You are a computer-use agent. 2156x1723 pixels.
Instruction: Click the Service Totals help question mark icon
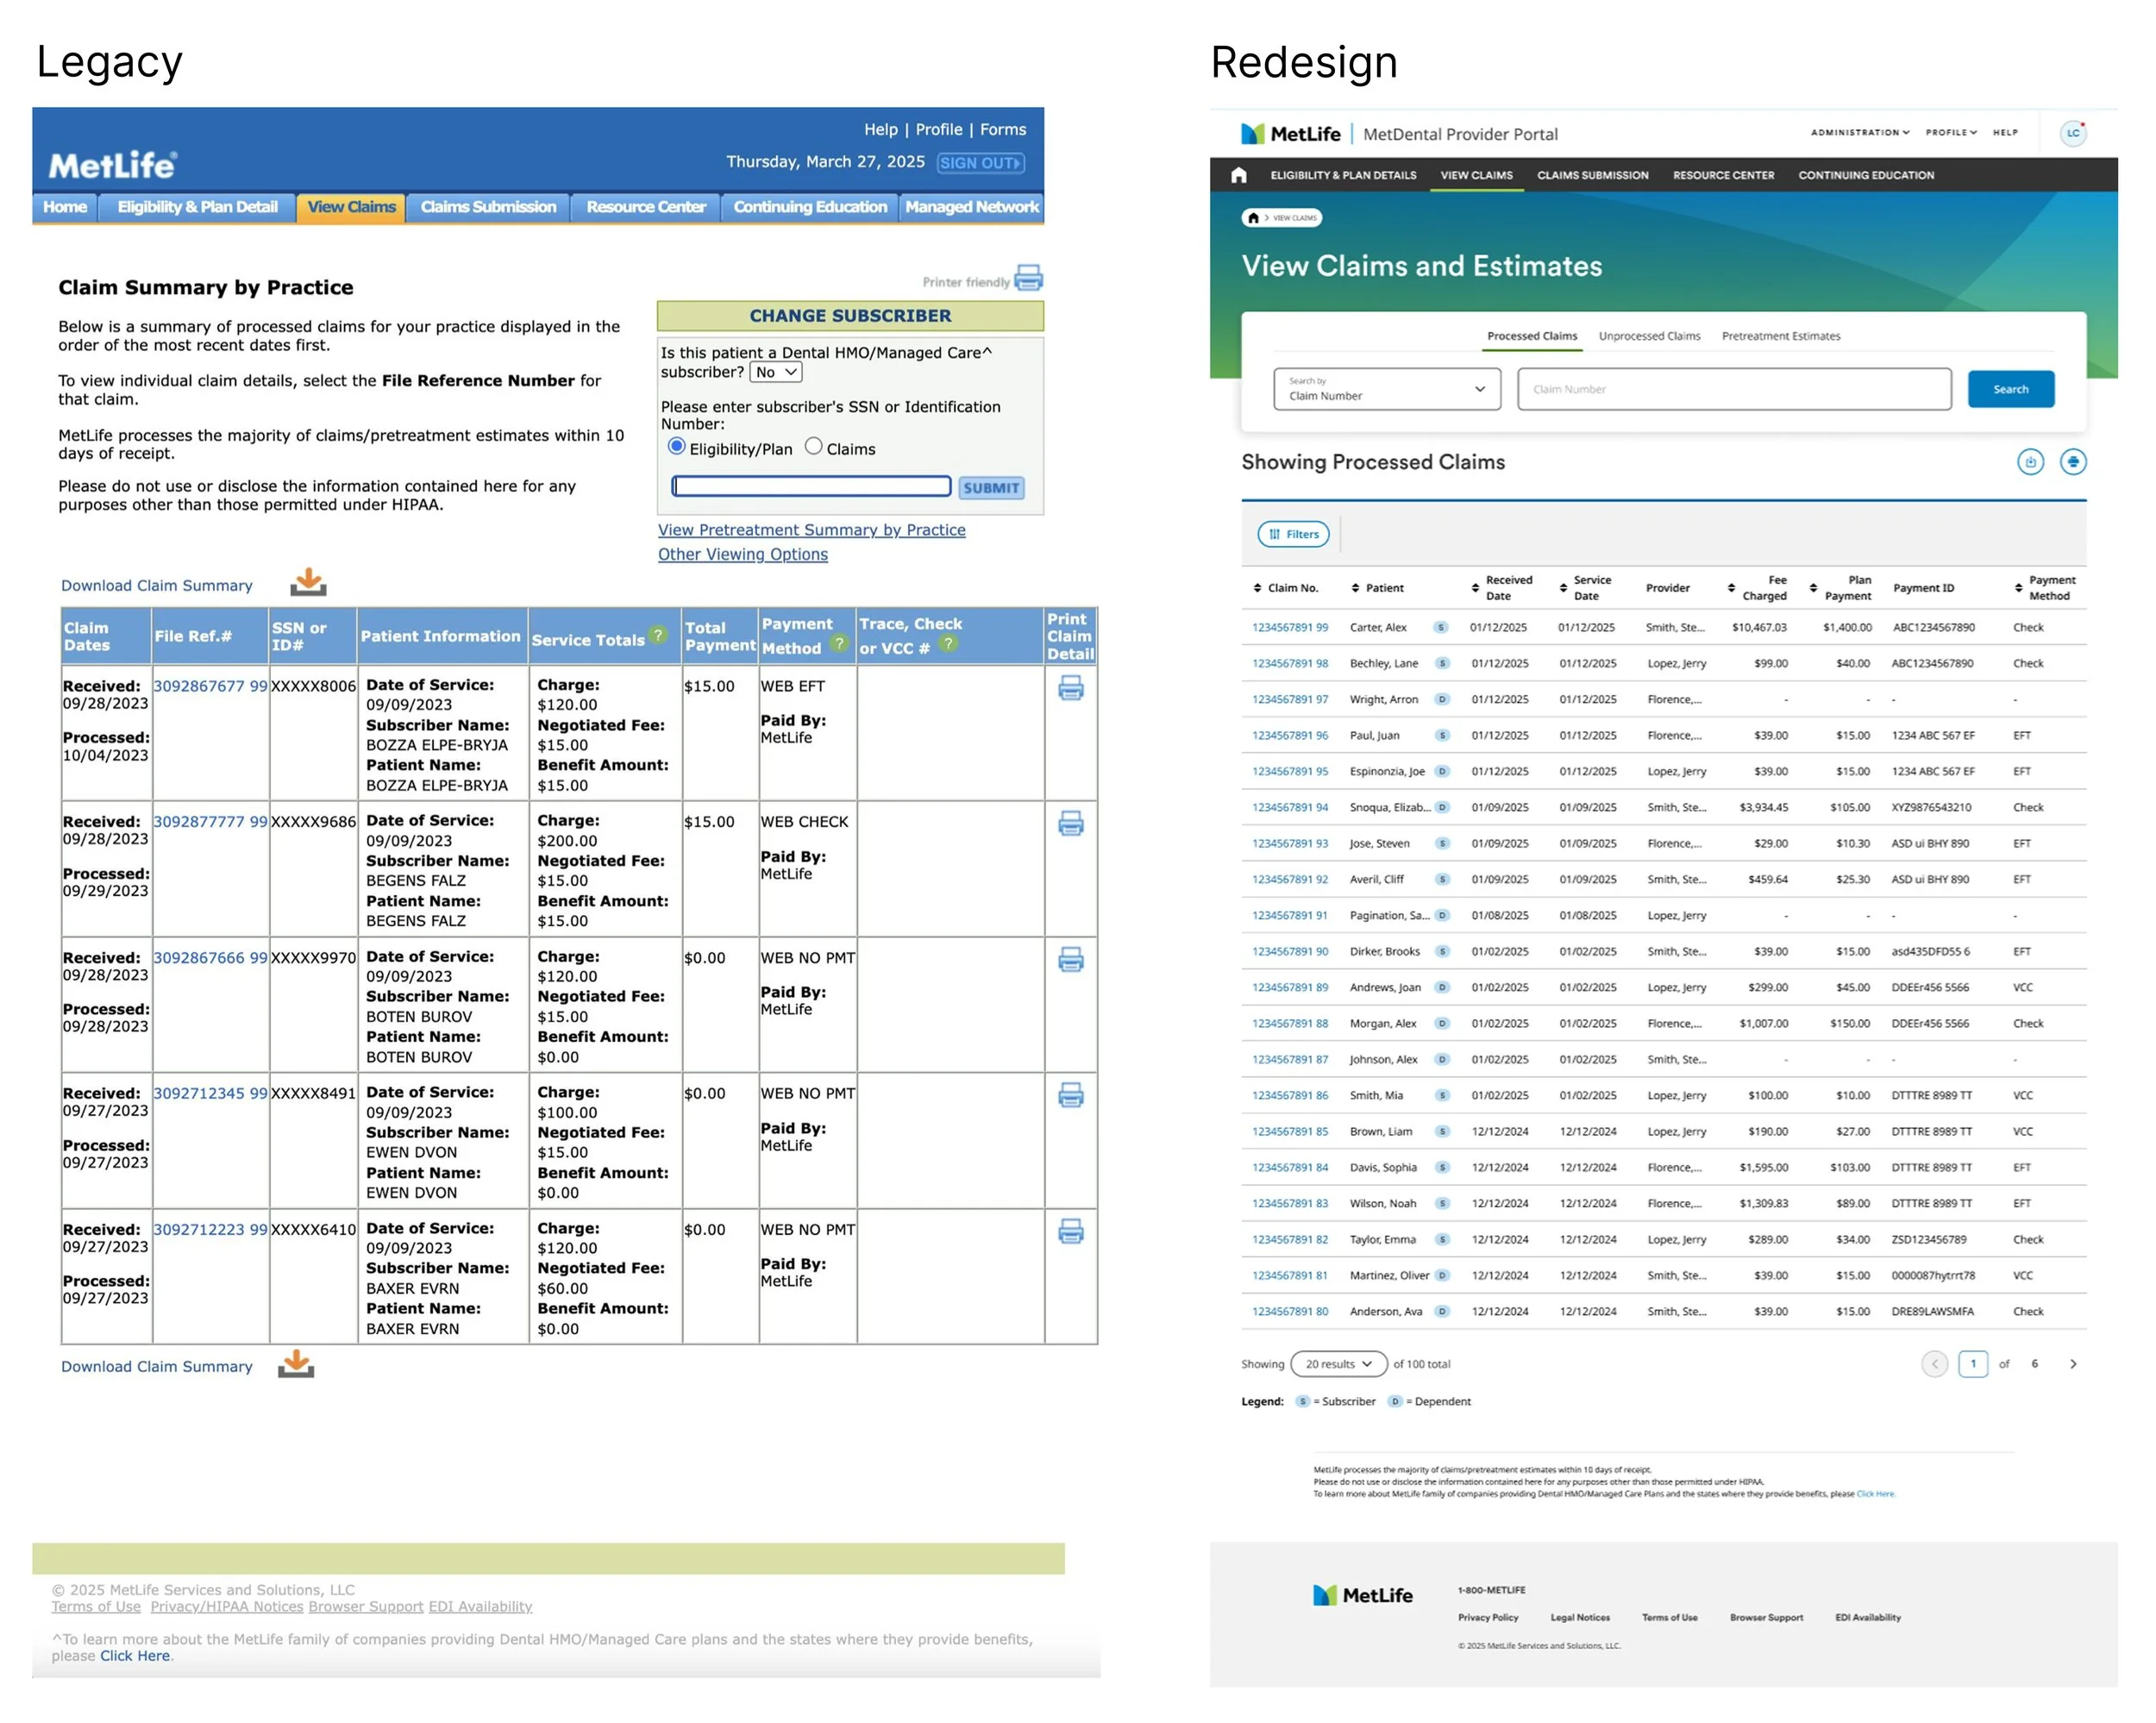coord(657,635)
